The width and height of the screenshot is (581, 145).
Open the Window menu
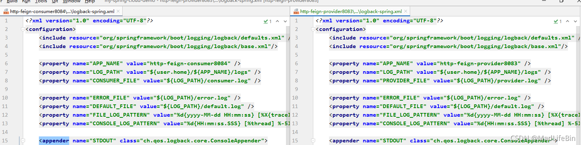point(71,1)
